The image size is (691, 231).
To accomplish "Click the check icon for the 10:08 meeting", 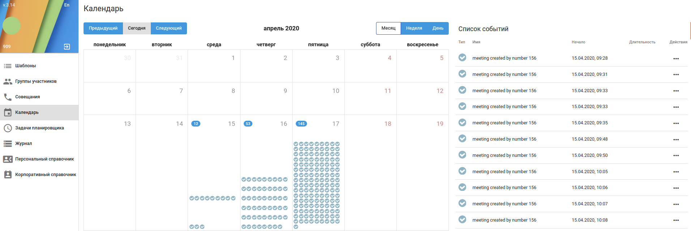I will [462, 219].
